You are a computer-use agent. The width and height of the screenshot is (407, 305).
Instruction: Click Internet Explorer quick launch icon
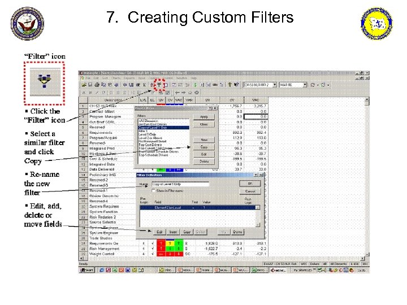(x=102, y=270)
